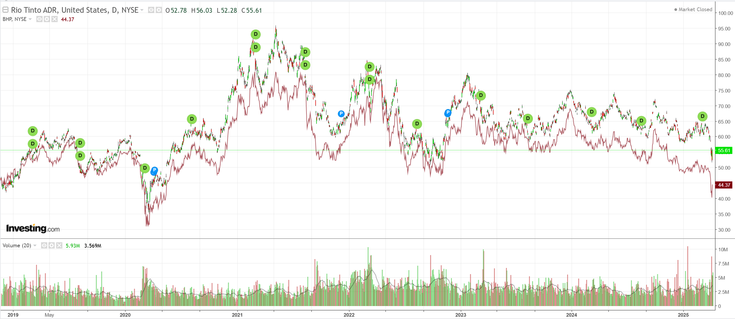Image resolution: width=735 pixels, height=319 pixels.
Task: Hide the Rio Tinto ADR main series
Action: (x=151, y=10)
